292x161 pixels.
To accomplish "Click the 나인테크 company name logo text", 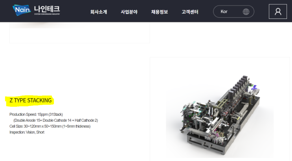I will pyautogui.click(x=47, y=9).
